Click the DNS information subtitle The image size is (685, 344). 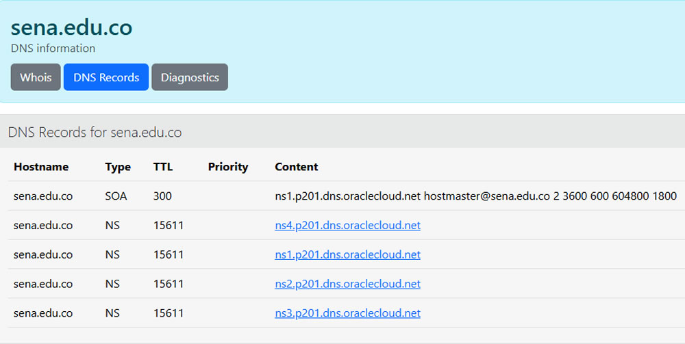coord(53,49)
